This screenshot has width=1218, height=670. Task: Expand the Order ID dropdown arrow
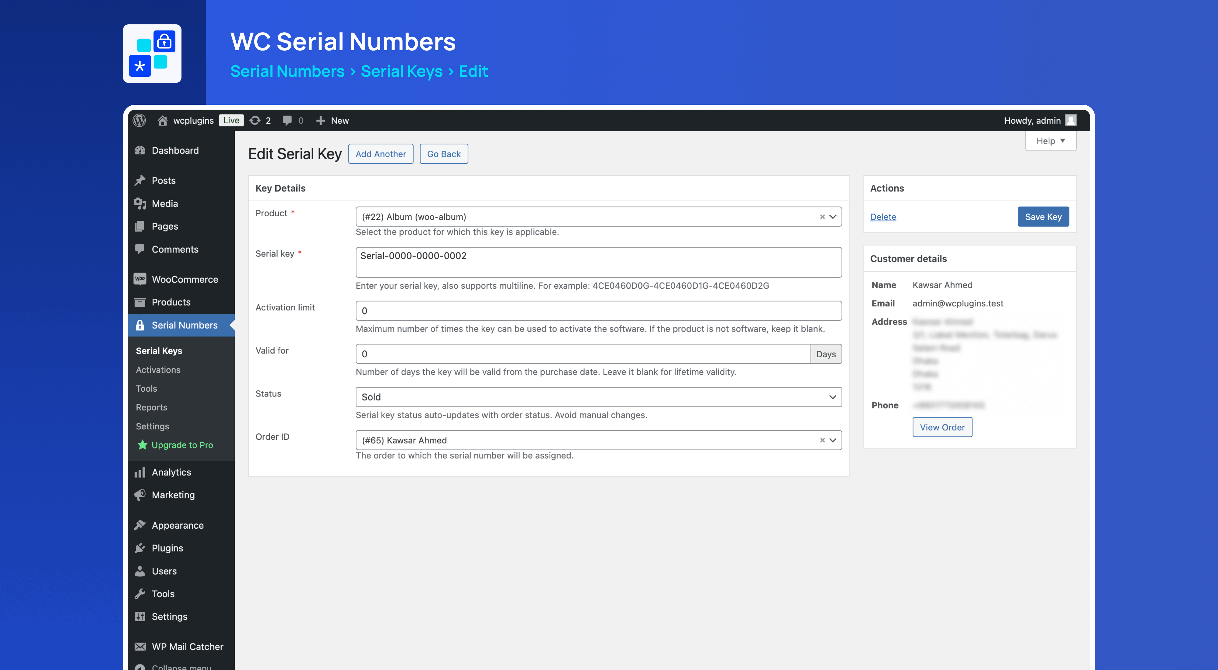pyautogui.click(x=833, y=440)
